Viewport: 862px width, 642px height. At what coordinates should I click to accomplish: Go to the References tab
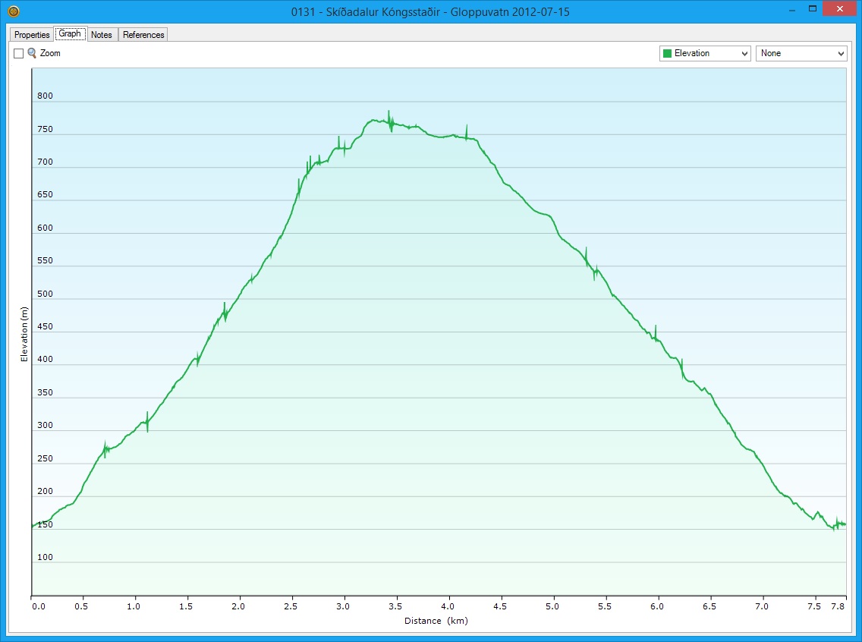click(143, 35)
